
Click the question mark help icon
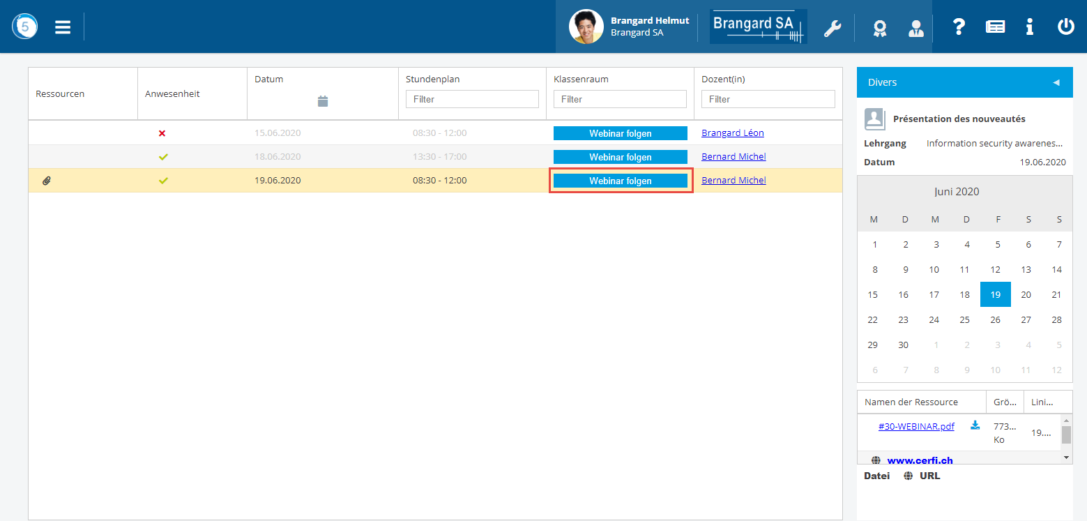point(959,27)
